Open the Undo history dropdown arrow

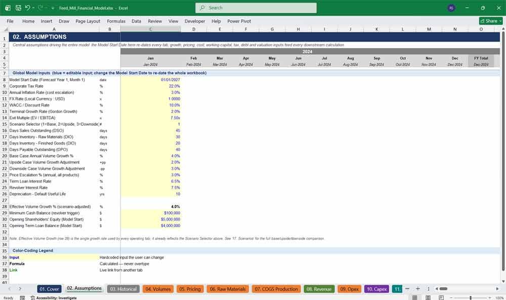point(33,8)
